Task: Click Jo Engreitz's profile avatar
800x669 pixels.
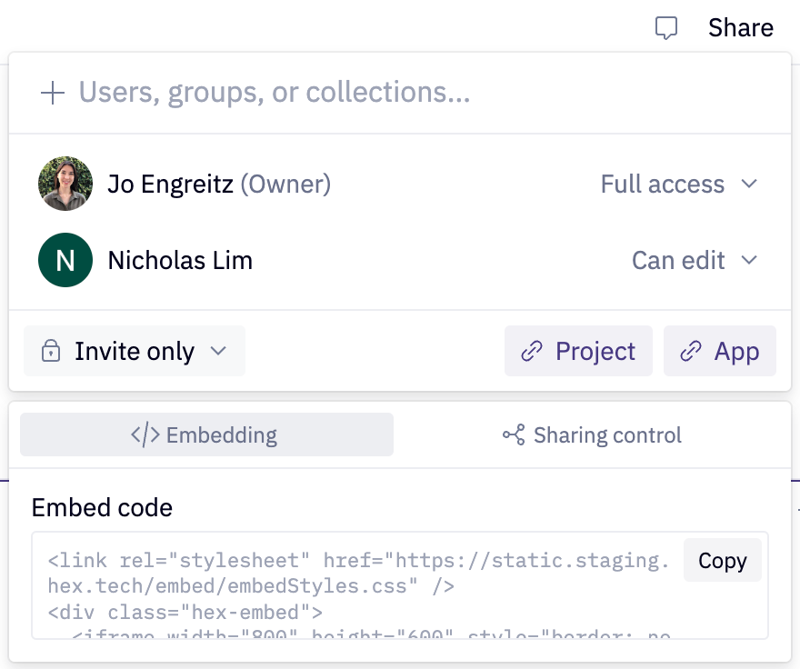Action: (65, 184)
